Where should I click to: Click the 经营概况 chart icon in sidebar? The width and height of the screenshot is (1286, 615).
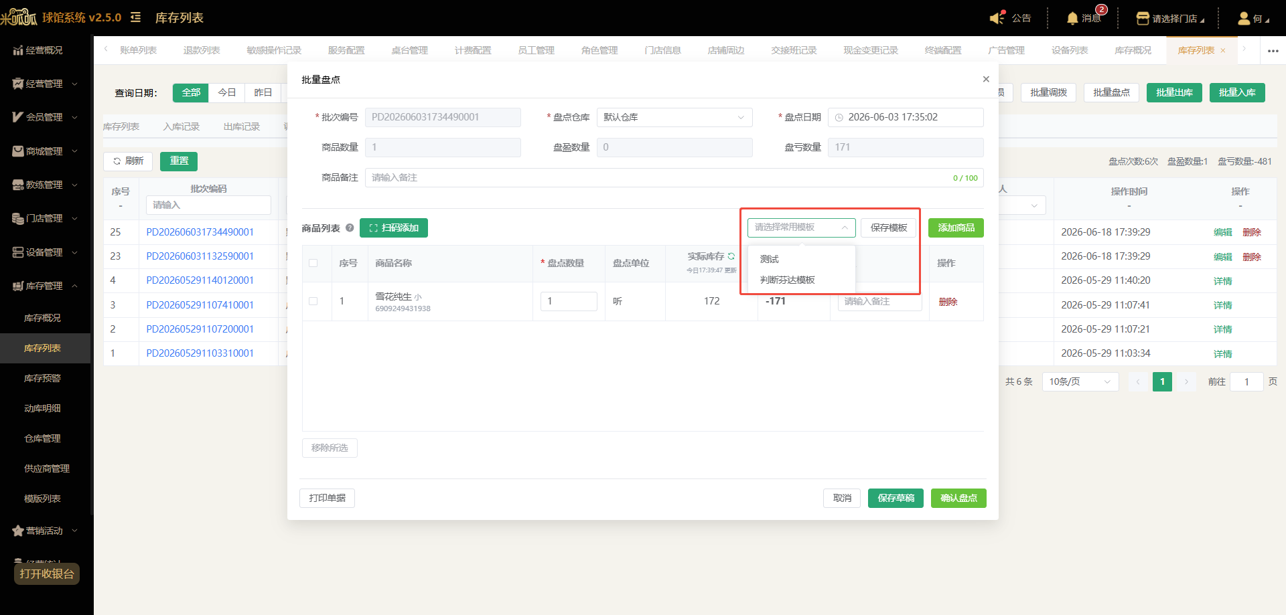[x=18, y=50]
